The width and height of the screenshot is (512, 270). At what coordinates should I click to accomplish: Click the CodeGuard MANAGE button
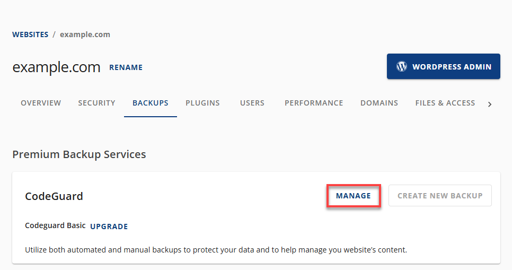pyautogui.click(x=354, y=196)
